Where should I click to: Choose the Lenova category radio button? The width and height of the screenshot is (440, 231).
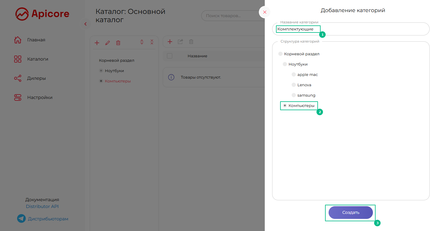click(294, 85)
